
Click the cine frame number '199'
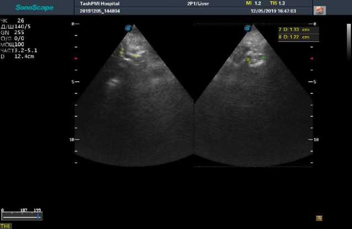[37, 210]
